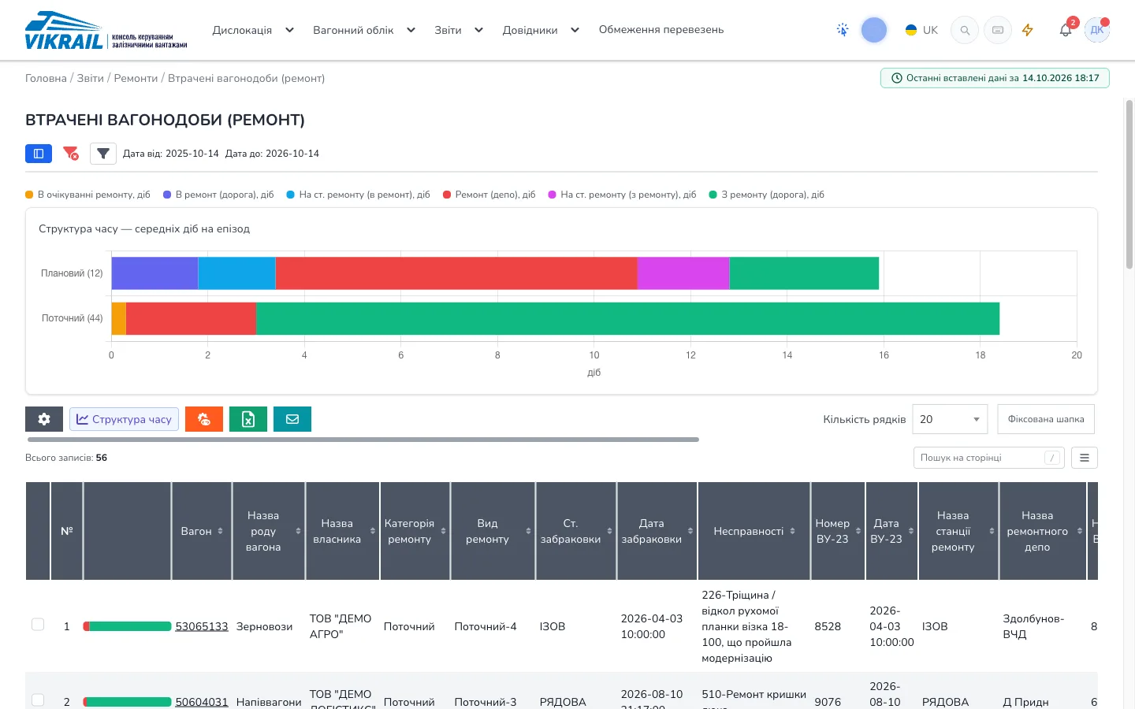
Task: Sort by 'Дата забраковки' column header
Action: click(x=657, y=531)
